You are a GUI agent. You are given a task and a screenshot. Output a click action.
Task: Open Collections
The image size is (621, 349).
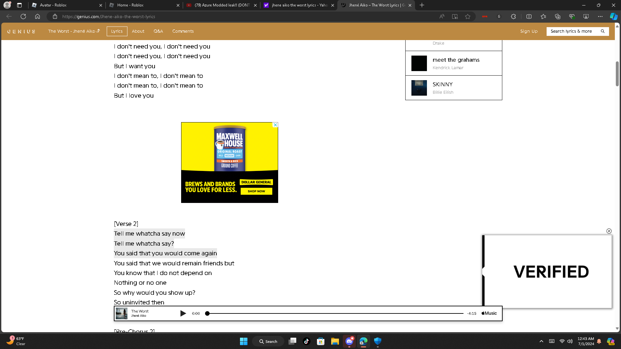click(x=558, y=16)
